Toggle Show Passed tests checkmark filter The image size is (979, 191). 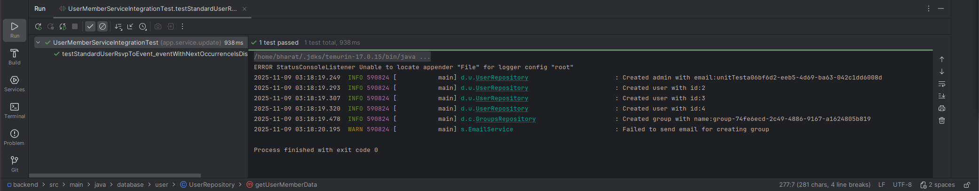coord(90,27)
